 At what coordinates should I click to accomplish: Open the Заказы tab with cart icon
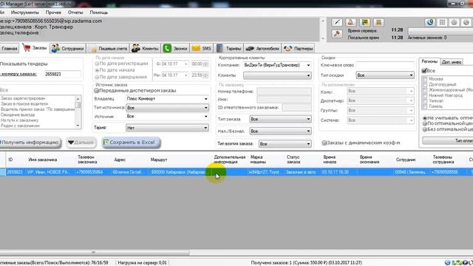click(x=35, y=48)
